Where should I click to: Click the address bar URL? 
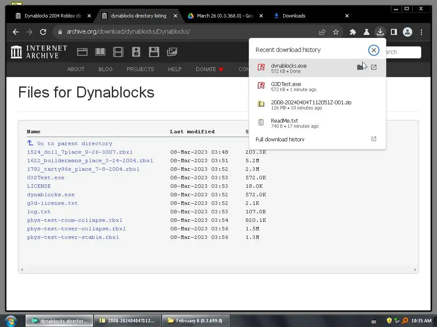pyautogui.click(x=128, y=32)
